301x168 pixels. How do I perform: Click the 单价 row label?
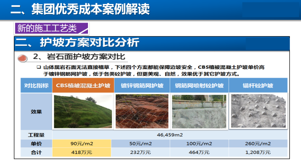coord(36,143)
